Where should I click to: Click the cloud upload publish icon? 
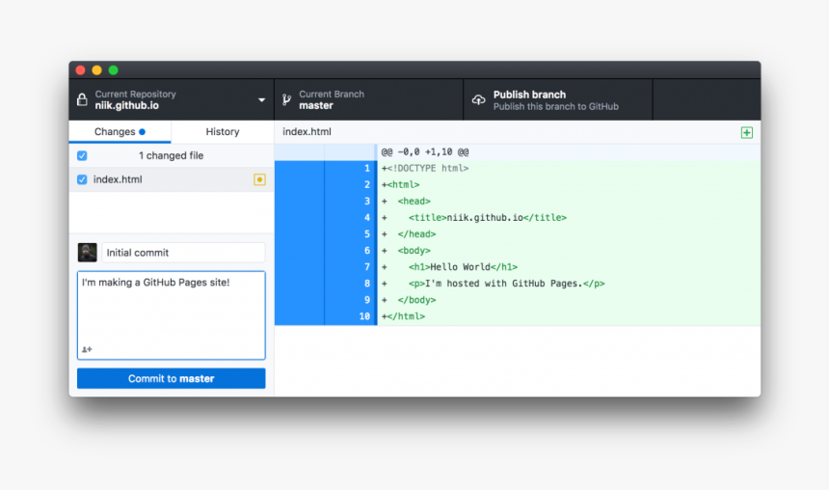[478, 100]
